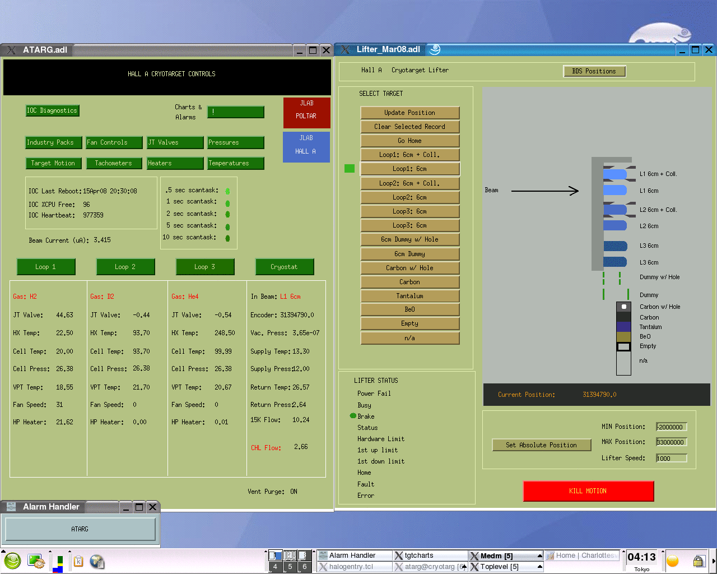This screenshot has height=574, width=717.
Task: Switch to Home | Charlottesv taskbar entry
Action: 582,556
